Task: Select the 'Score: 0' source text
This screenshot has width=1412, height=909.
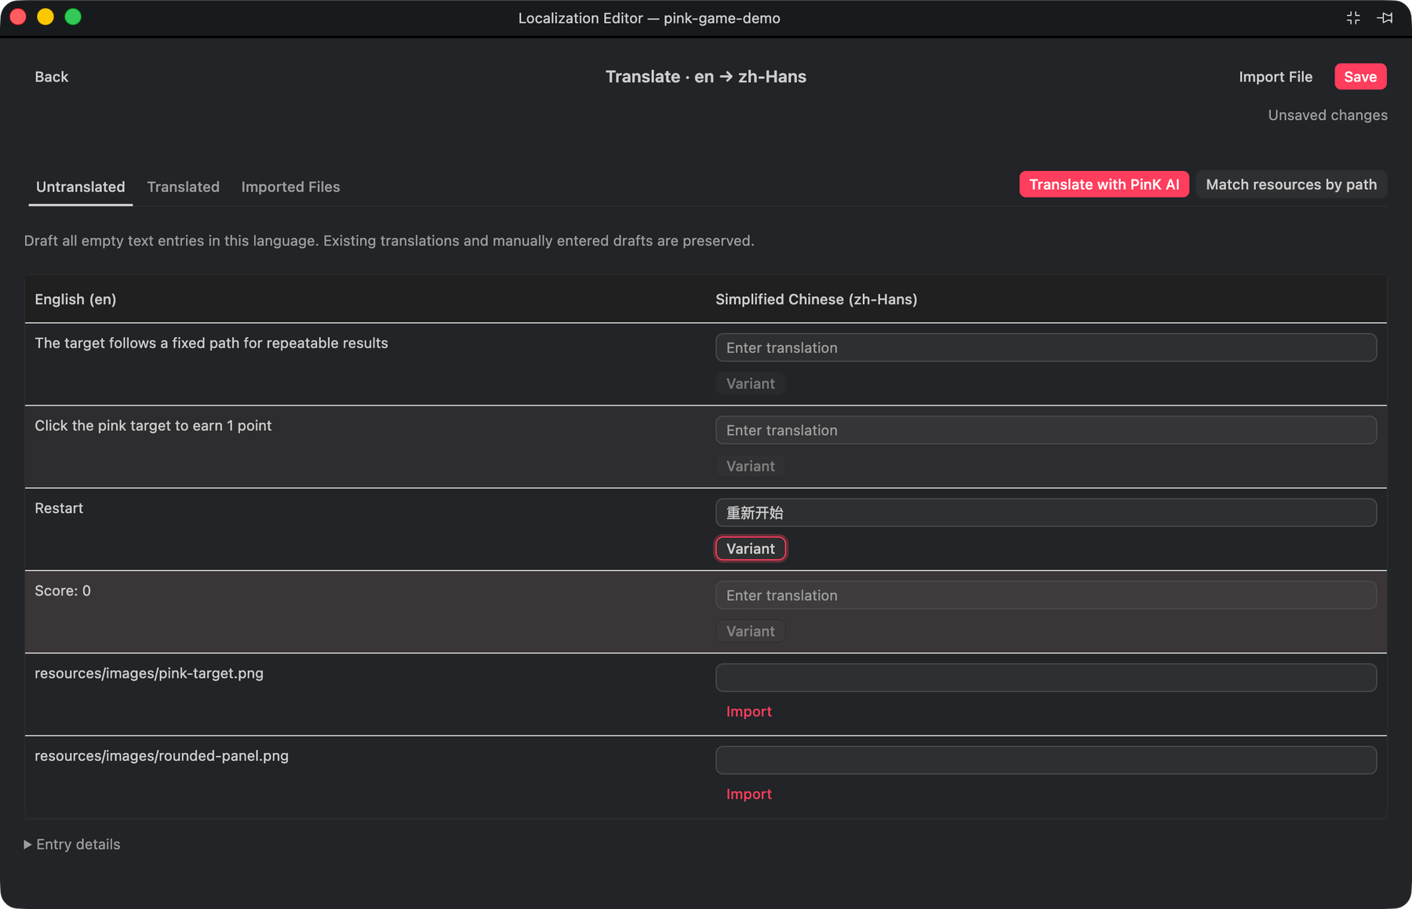Action: point(63,591)
